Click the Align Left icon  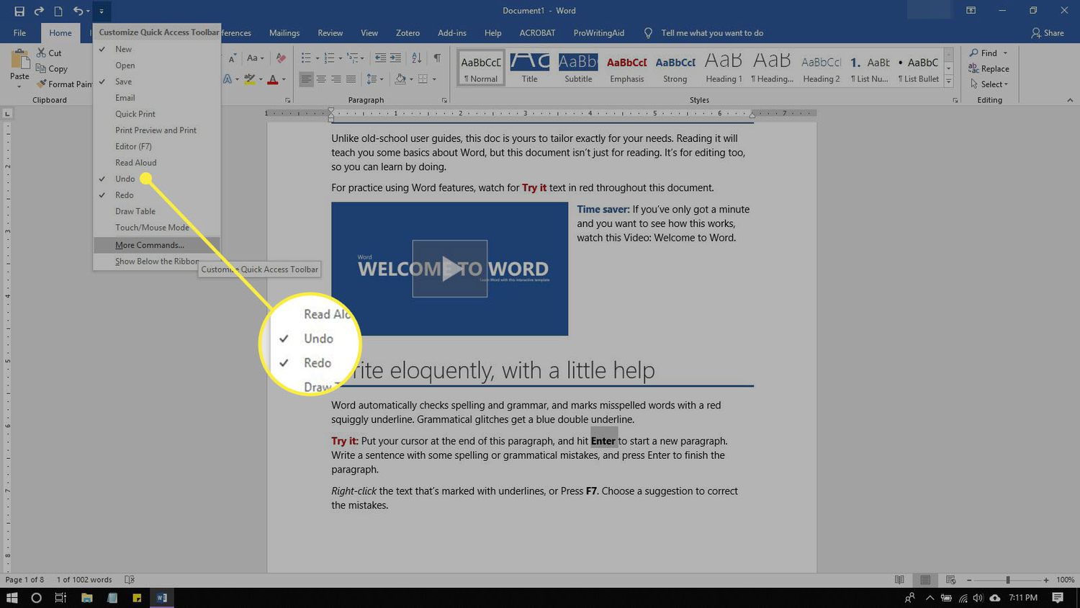[306, 79]
